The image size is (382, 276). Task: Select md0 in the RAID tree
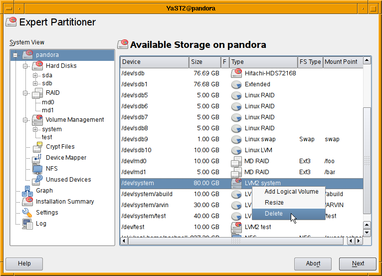(48, 102)
